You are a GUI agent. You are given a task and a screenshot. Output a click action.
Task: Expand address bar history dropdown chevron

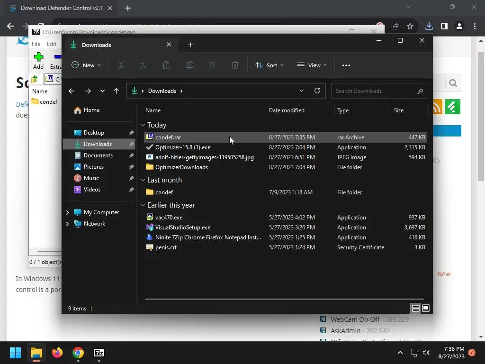pyautogui.click(x=302, y=91)
